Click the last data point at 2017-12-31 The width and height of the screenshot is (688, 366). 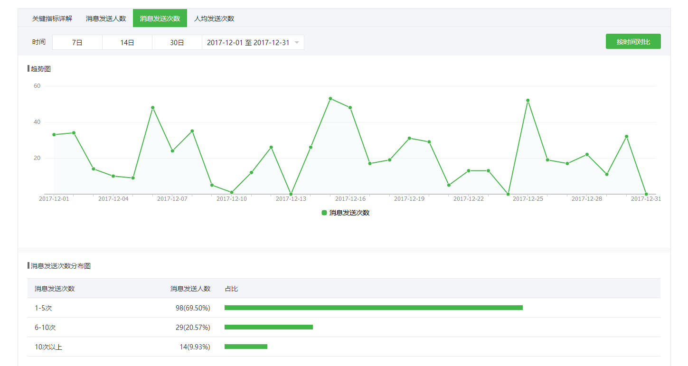pos(646,194)
